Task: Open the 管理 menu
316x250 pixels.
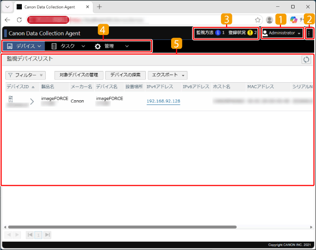Action: click(112, 46)
